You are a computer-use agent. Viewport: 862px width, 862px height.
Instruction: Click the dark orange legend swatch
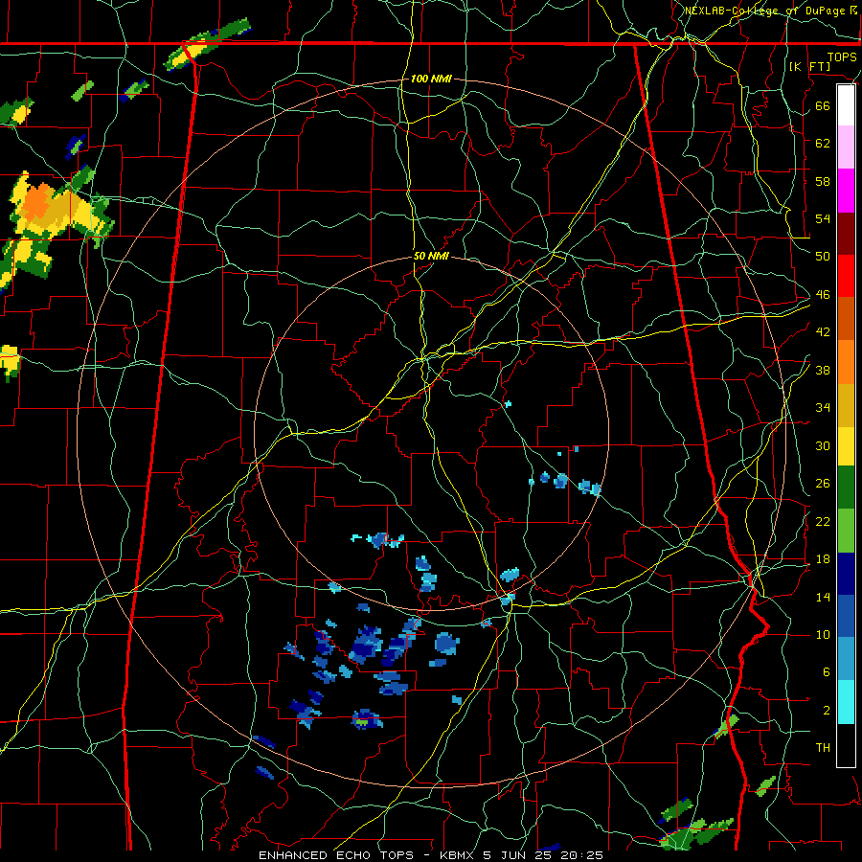pyautogui.click(x=846, y=319)
